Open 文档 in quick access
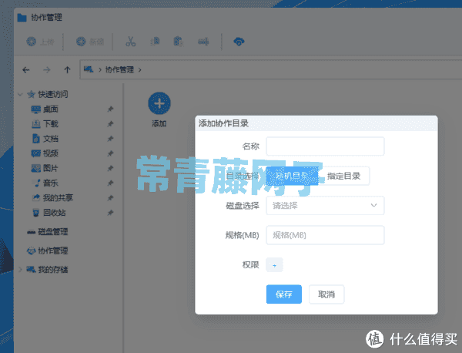 (x=45, y=139)
